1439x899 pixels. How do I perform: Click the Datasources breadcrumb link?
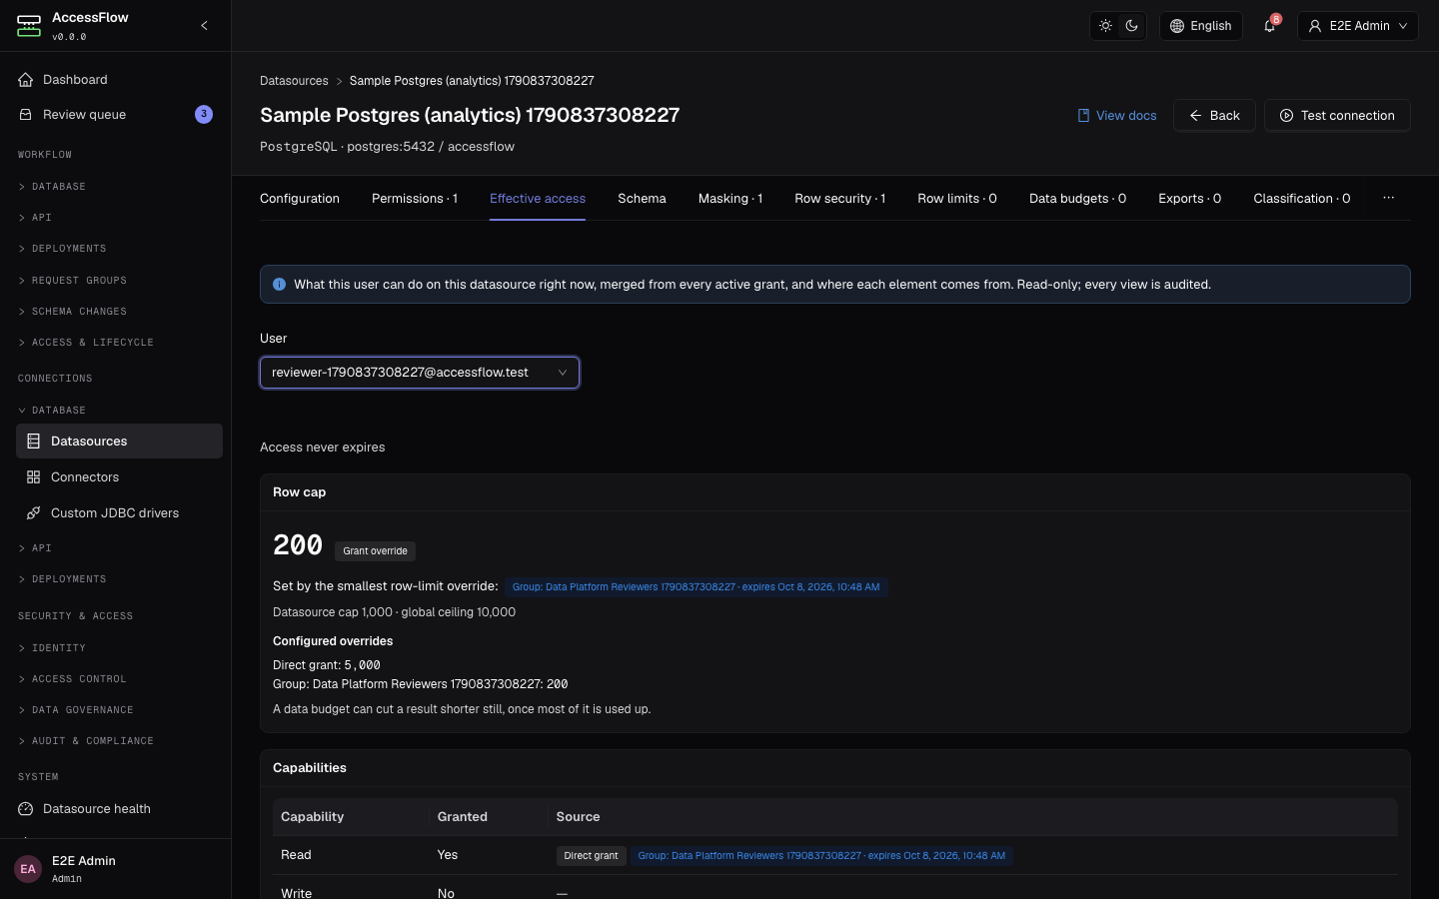pyautogui.click(x=294, y=81)
